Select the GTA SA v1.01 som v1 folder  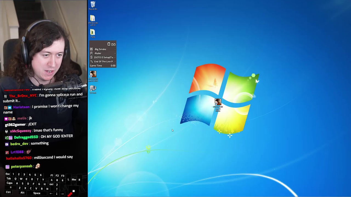coord(93,21)
